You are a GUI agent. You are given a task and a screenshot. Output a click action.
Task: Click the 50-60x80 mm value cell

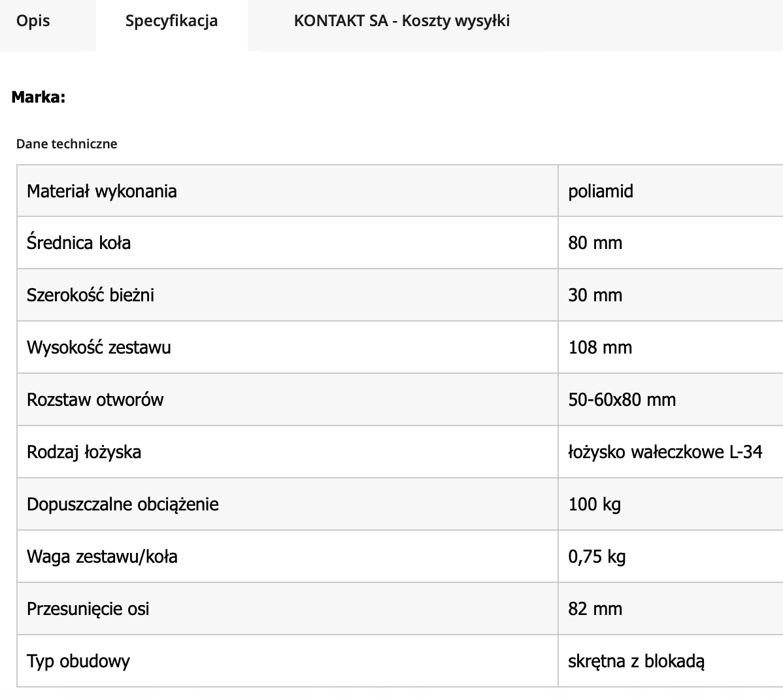click(622, 399)
